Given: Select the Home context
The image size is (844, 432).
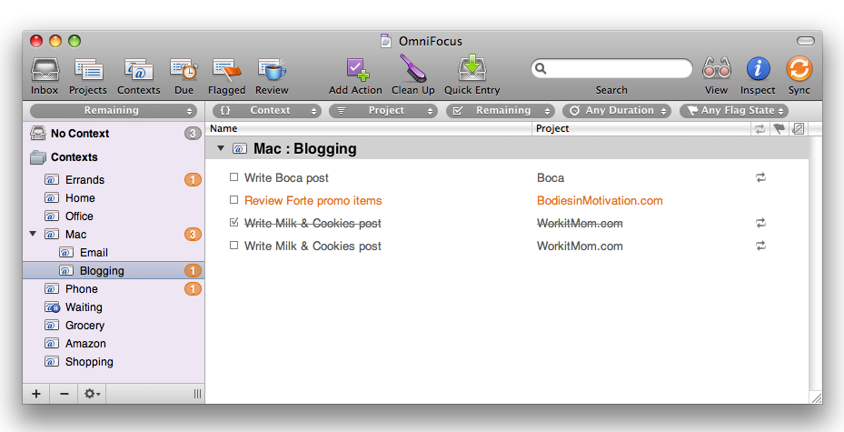Looking at the screenshot, I should [114, 198].
